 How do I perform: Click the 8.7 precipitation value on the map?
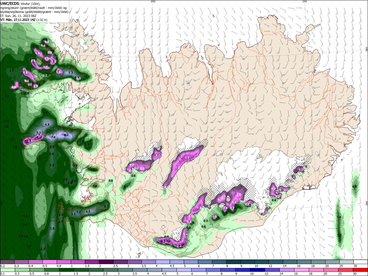point(66,135)
